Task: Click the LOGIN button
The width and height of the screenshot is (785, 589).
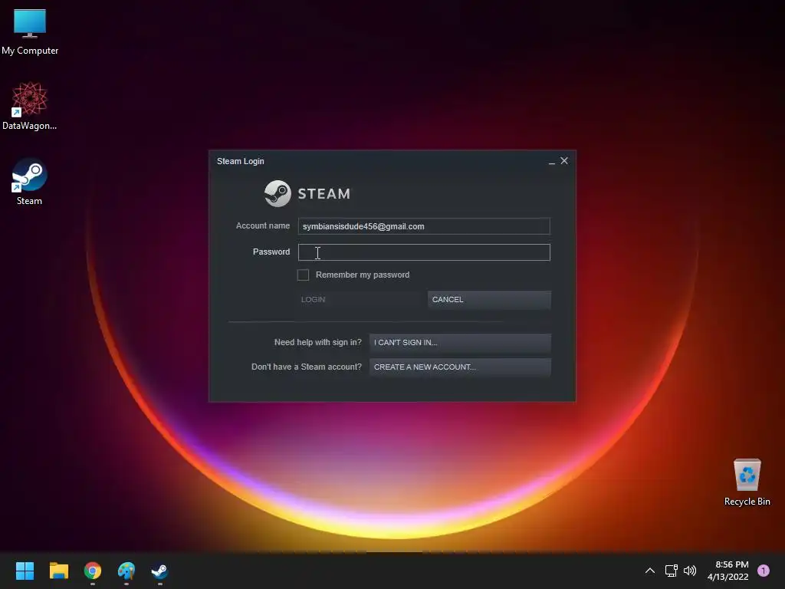Action: click(359, 300)
